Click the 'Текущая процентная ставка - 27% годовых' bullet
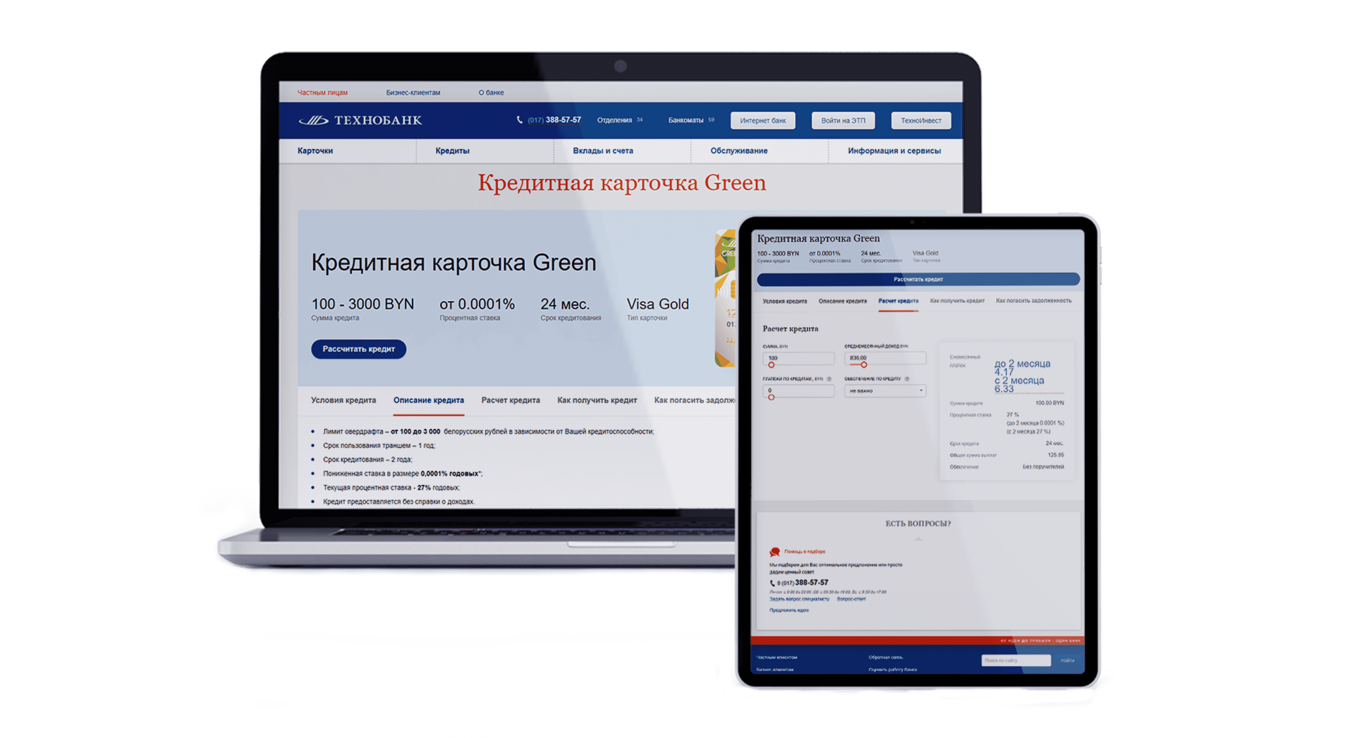The height and width of the screenshot is (738, 1357). [x=391, y=487]
